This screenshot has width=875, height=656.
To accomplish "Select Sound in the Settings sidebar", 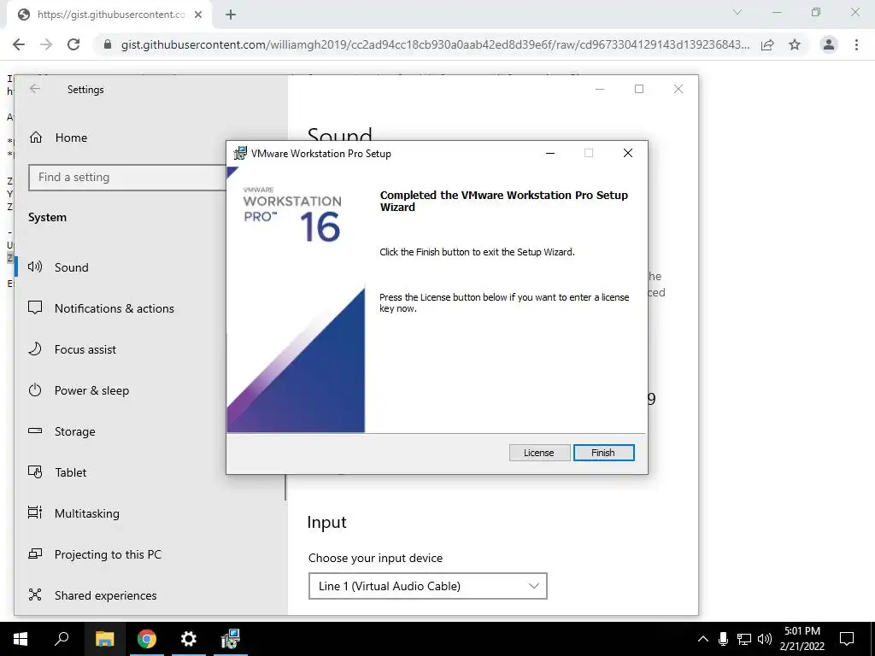I will pyautogui.click(x=72, y=267).
